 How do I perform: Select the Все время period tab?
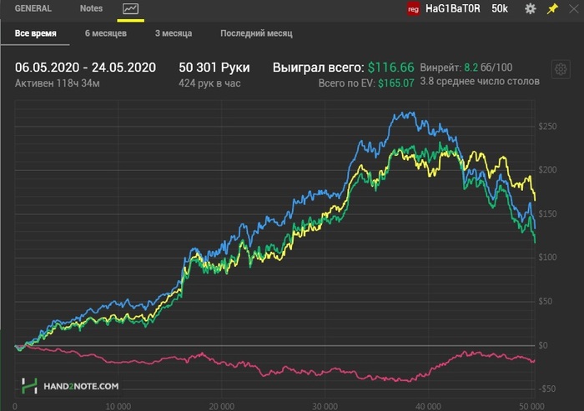tap(35, 33)
